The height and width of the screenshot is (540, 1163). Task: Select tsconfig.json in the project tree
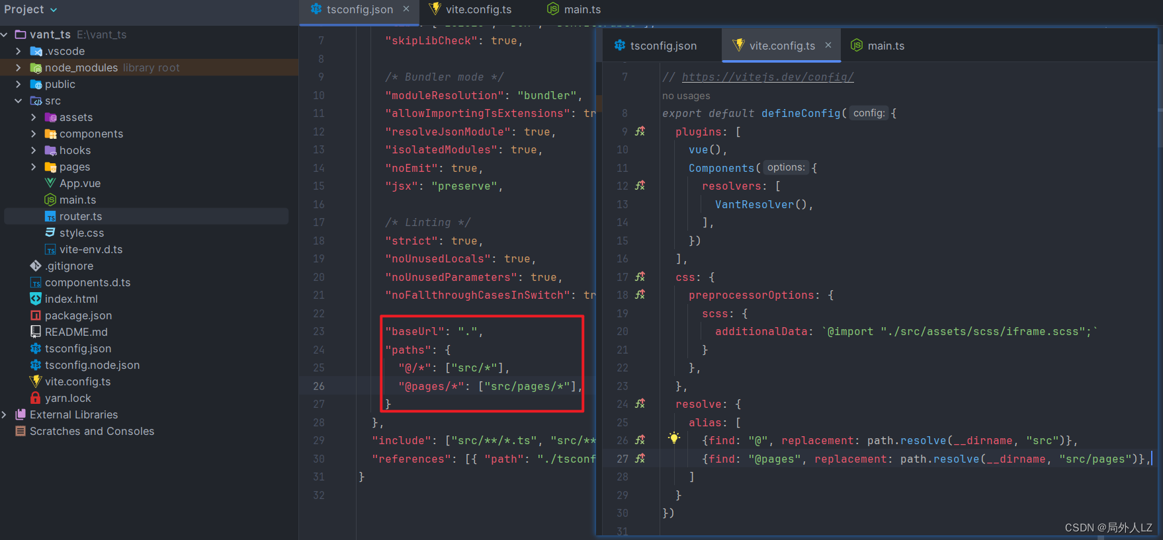(78, 348)
